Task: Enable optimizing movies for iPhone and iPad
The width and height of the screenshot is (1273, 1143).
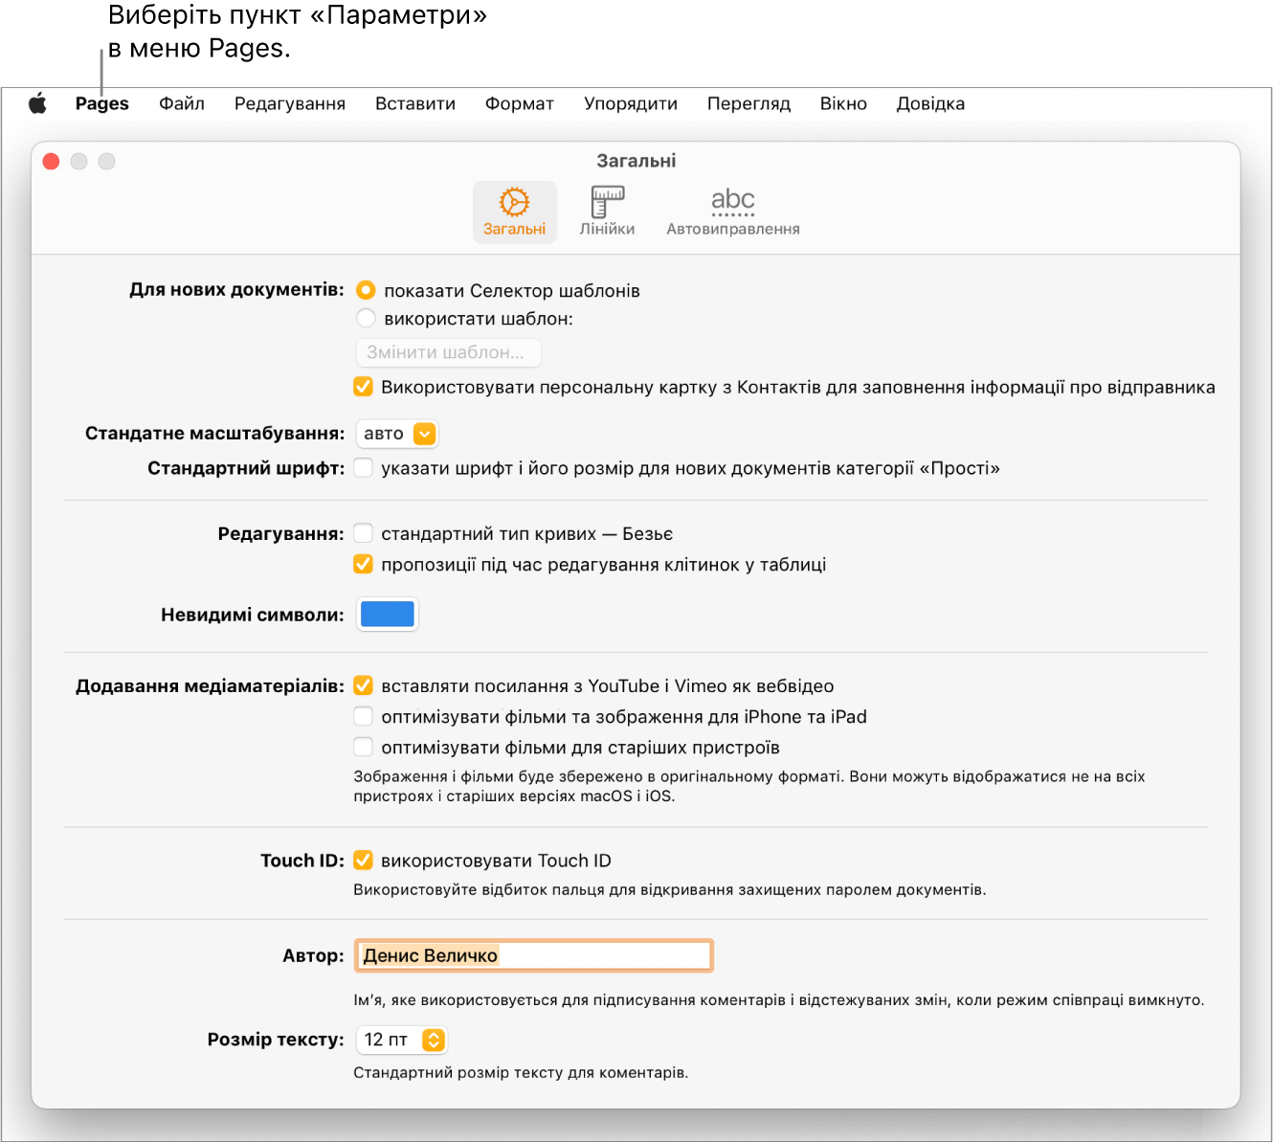Action: pos(364,716)
